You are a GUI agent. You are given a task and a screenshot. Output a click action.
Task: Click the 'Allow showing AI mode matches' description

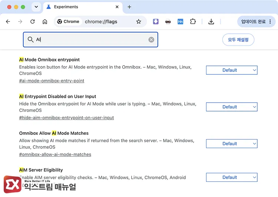106,144
